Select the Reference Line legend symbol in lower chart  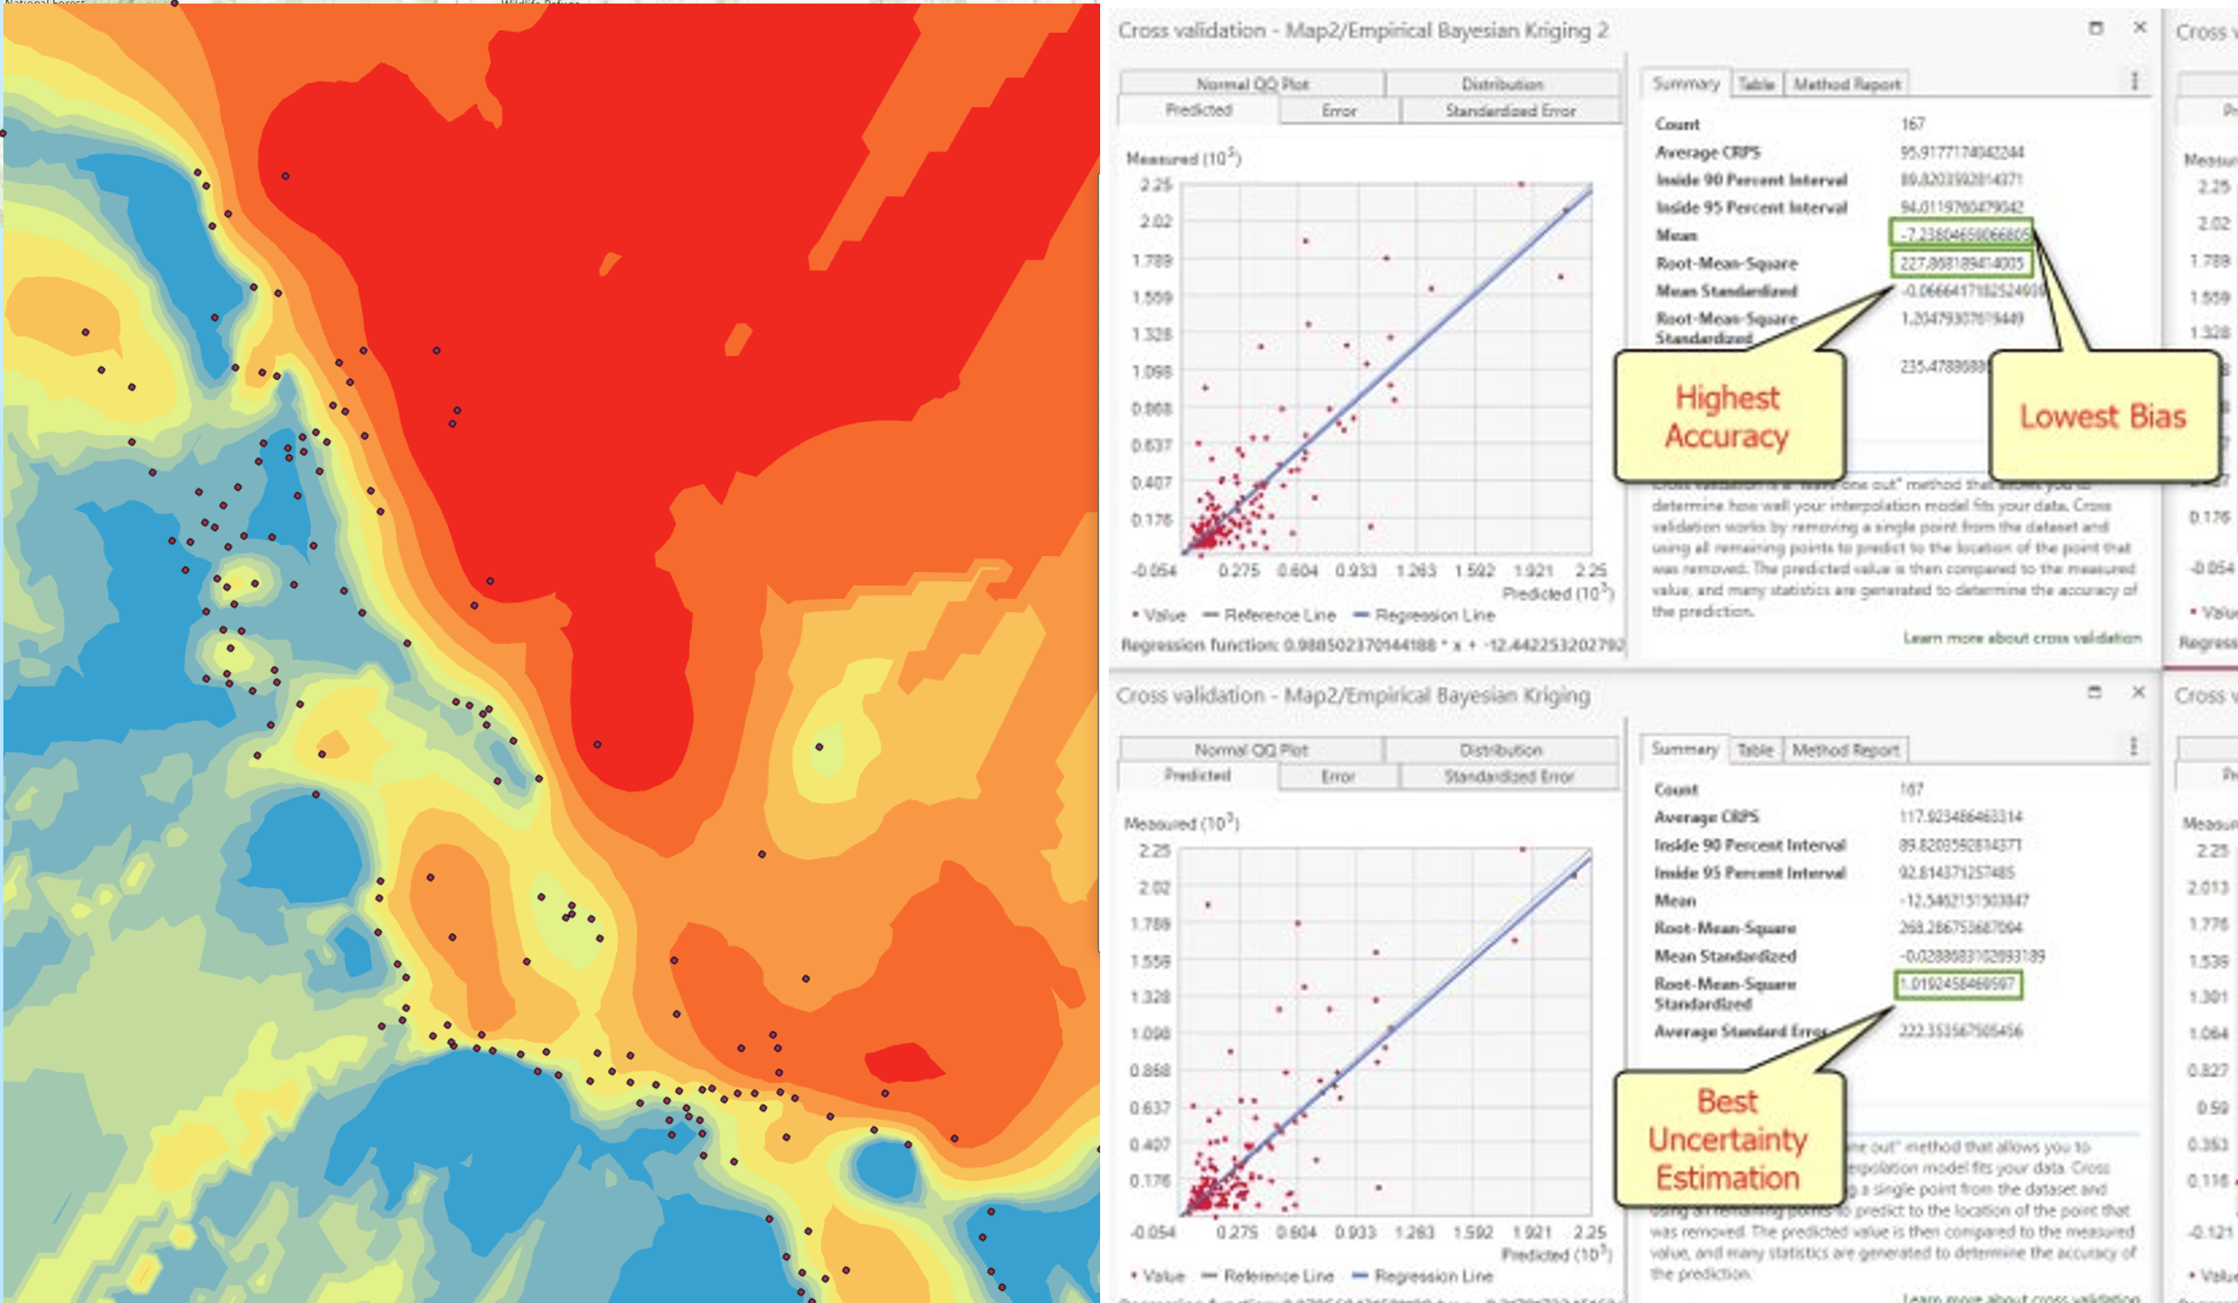[1211, 1275]
